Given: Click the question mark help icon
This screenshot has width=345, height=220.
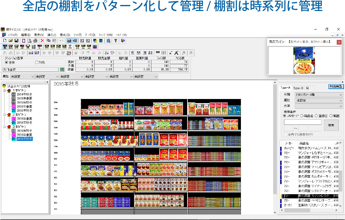Looking at the screenshot, I should tap(115, 41).
